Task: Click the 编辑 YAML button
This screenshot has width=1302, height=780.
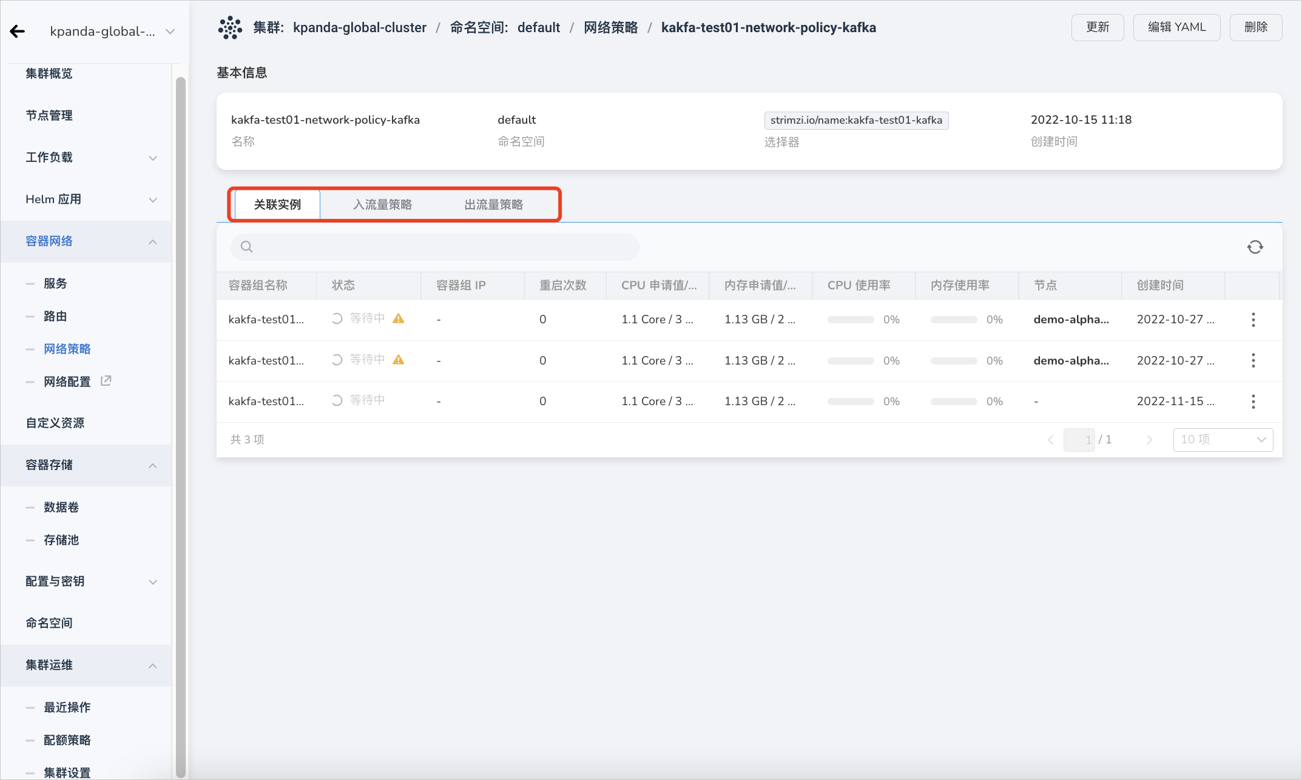Action: pyautogui.click(x=1176, y=27)
